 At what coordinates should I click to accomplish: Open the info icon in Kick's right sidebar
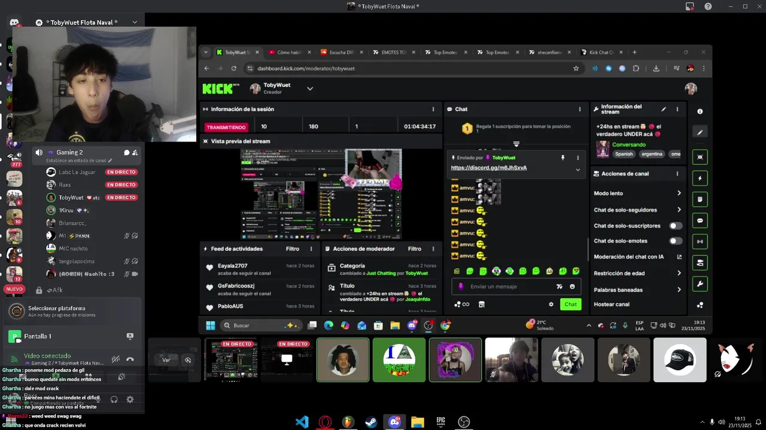[700, 111]
